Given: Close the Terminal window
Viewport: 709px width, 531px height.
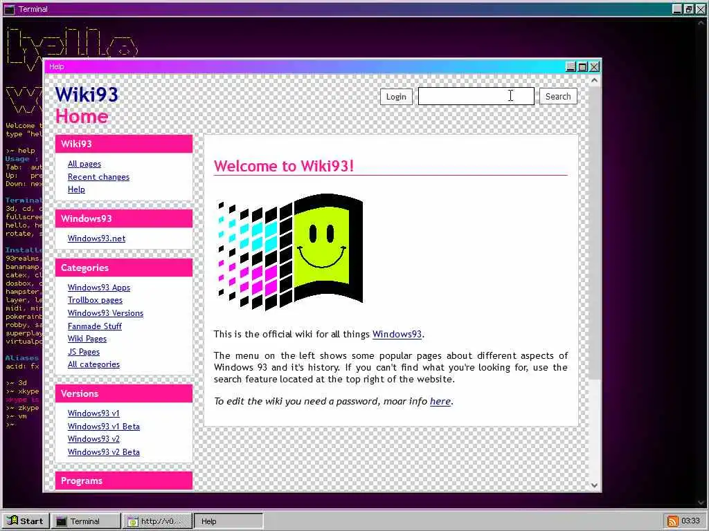Looking at the screenshot, I should 701,9.
